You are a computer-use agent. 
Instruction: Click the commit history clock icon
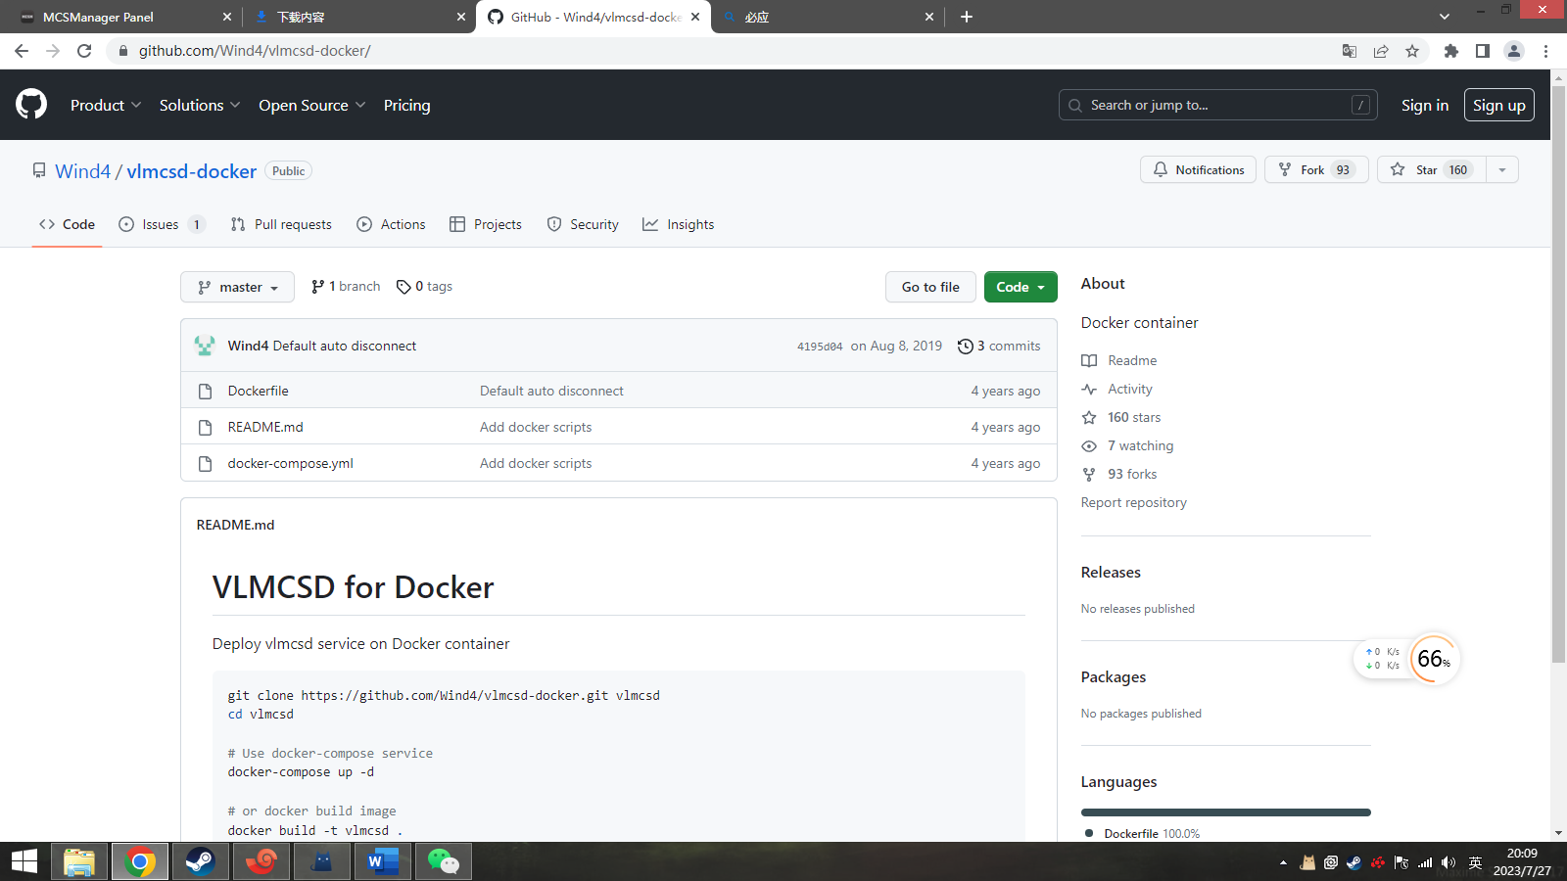966,347
